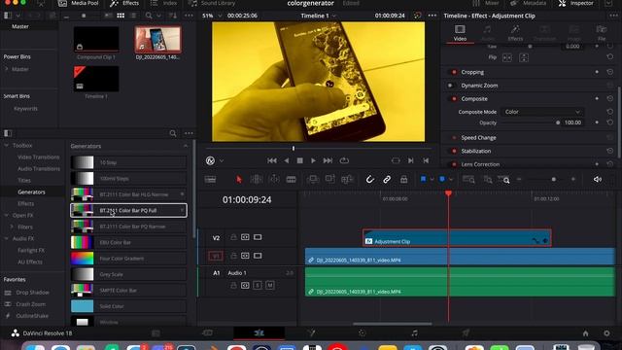Select the Blade Edit Mode tool

pyautogui.click(x=292, y=179)
